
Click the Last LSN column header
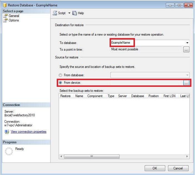185,96
